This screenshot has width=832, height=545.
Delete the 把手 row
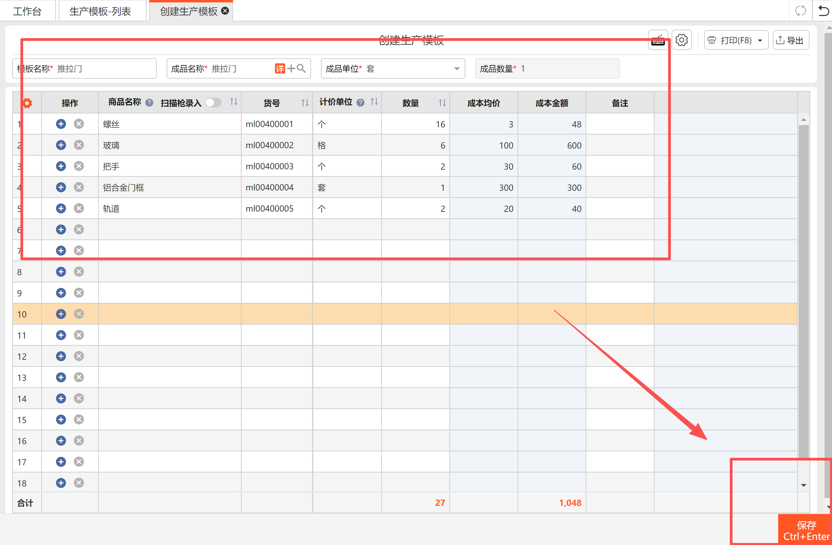[x=79, y=167]
